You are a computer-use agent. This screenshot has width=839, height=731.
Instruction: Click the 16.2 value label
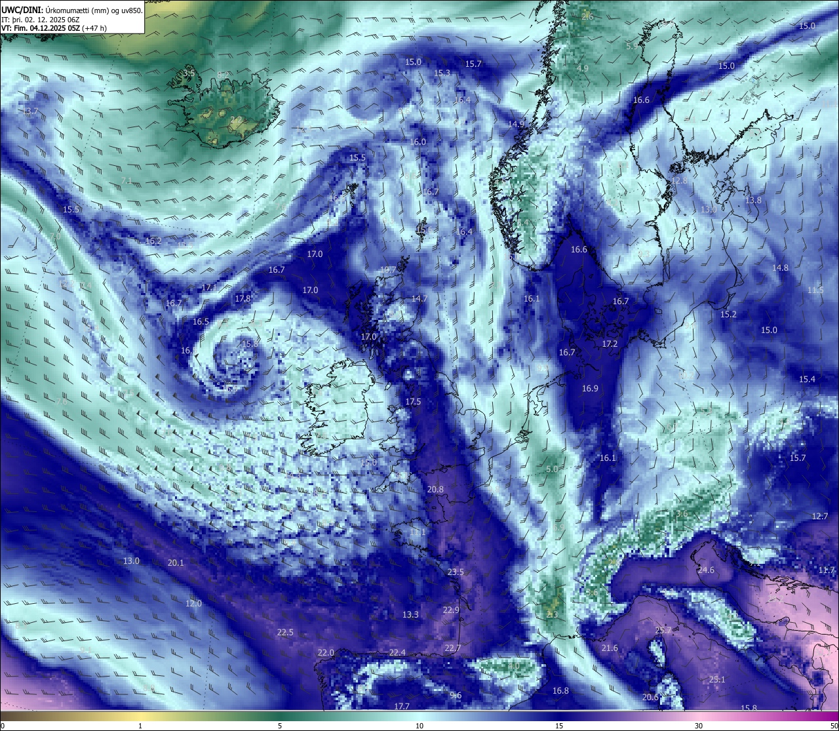click(153, 242)
